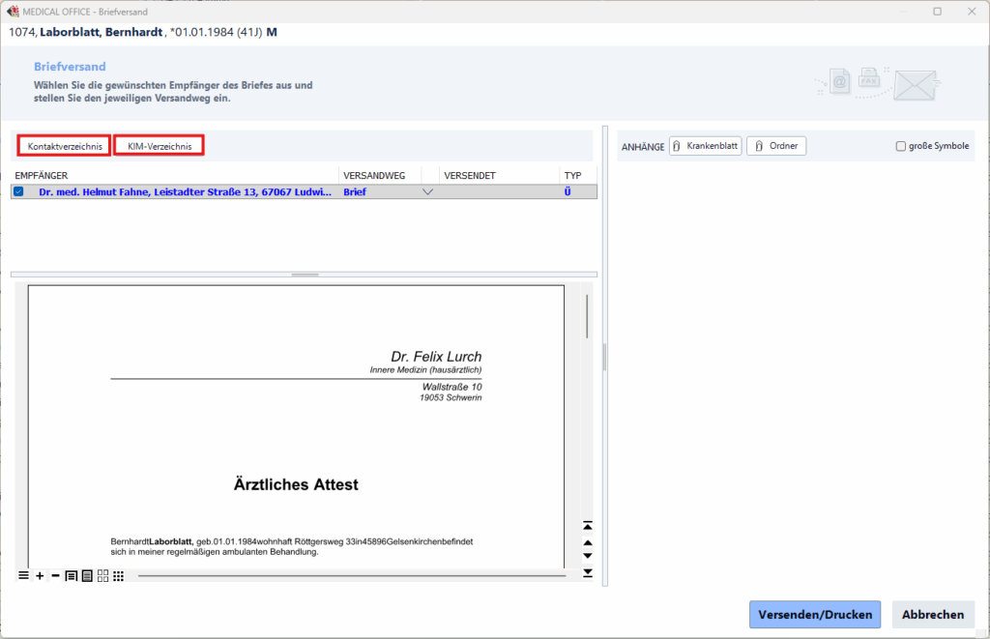Open the KIM-Verzeichnis tab
Screen dimensions: 990x639
[x=160, y=146]
